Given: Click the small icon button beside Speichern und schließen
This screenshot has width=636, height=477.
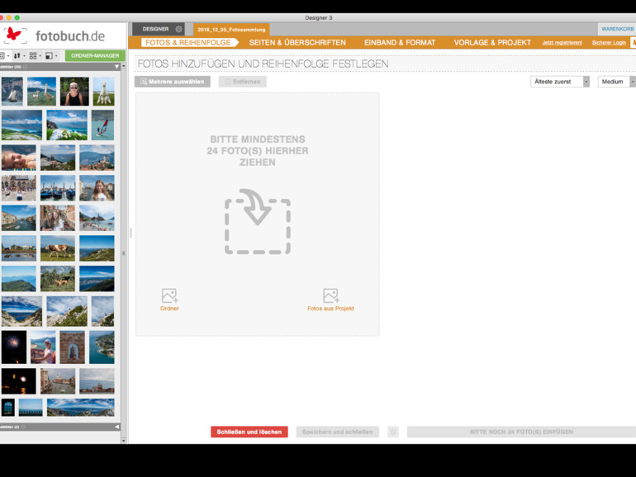Looking at the screenshot, I should tap(393, 432).
